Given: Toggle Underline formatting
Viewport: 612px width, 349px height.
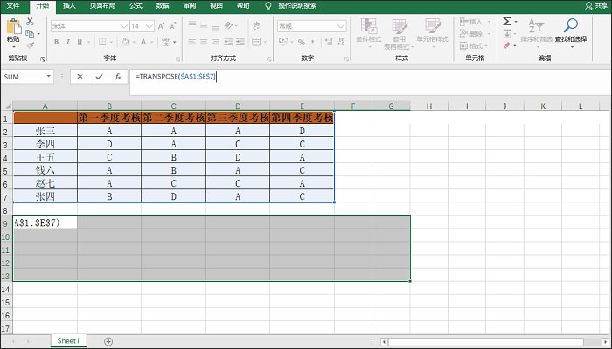Looking at the screenshot, I should coord(80,42).
